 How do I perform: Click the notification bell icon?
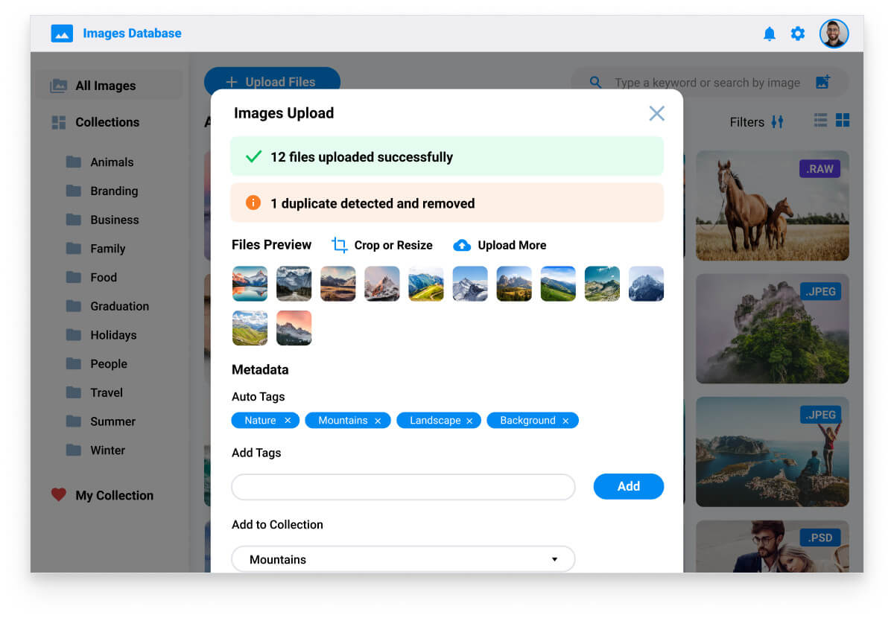point(770,34)
